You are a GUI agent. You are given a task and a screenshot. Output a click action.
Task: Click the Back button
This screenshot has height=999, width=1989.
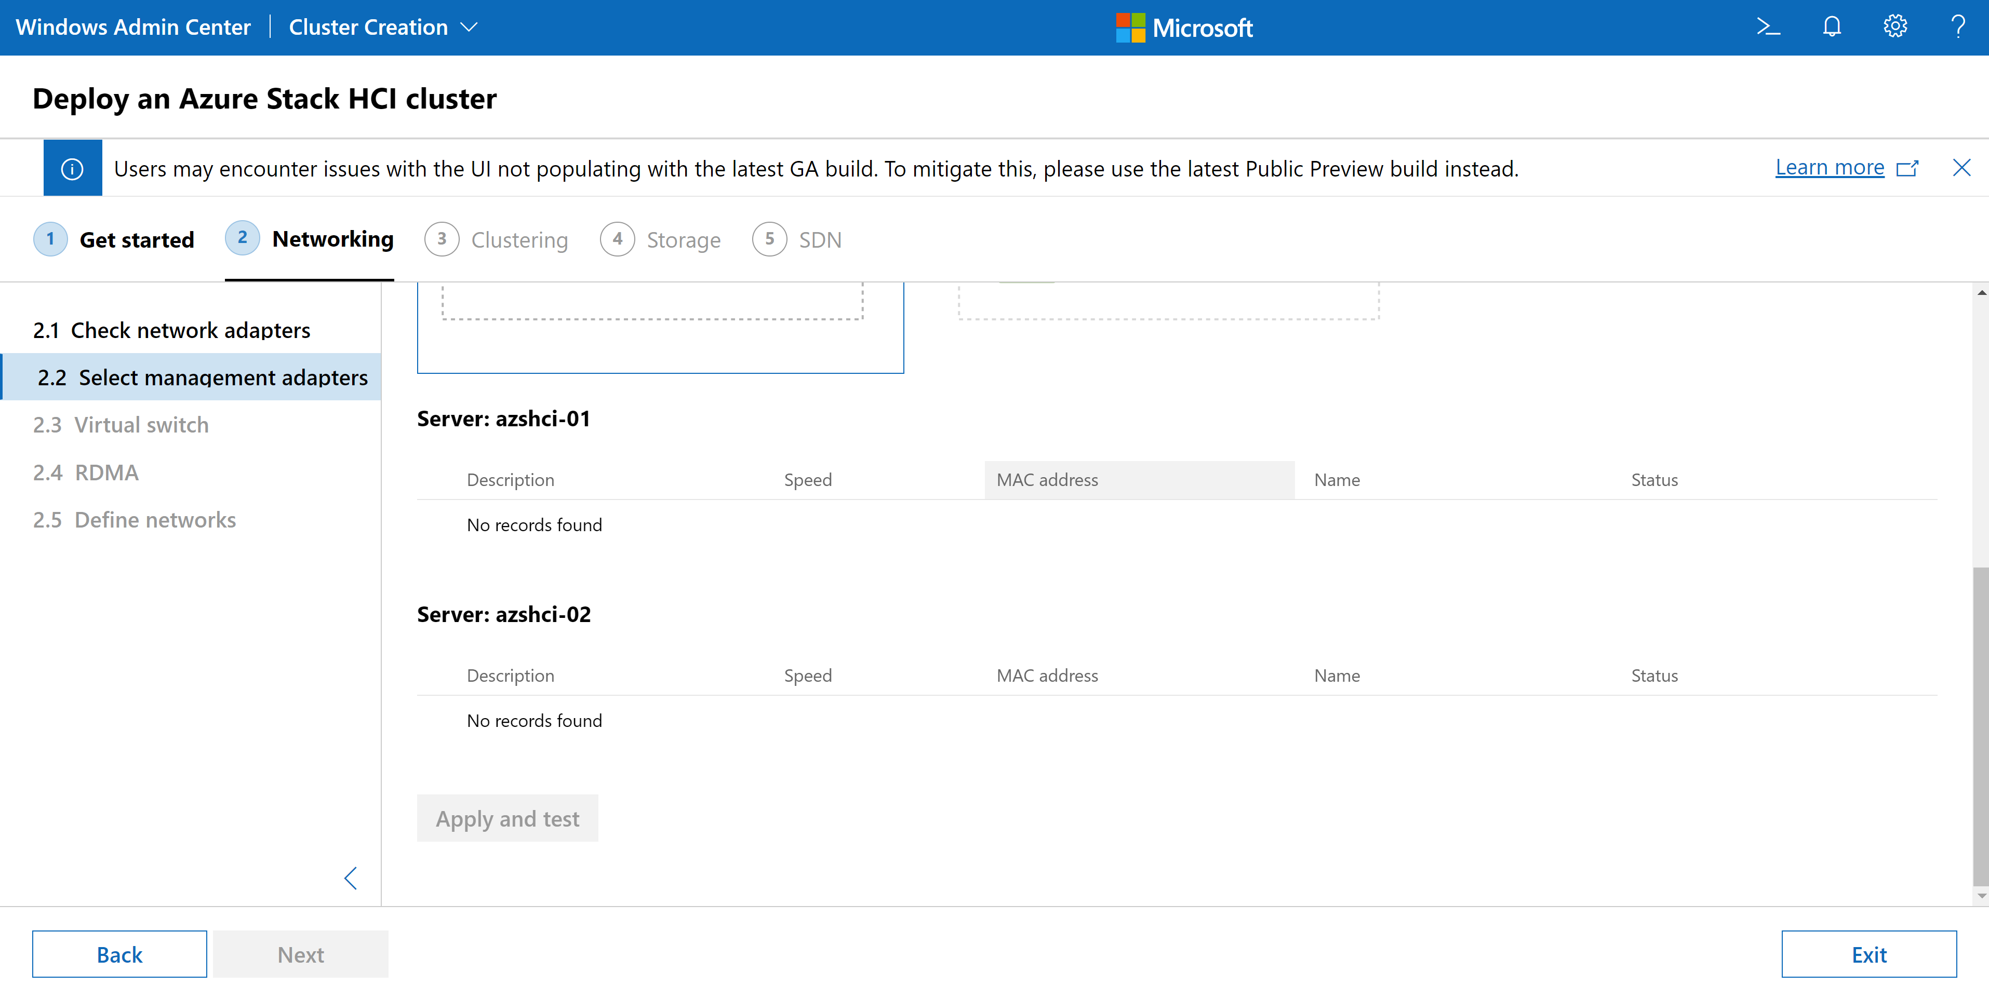pos(119,954)
